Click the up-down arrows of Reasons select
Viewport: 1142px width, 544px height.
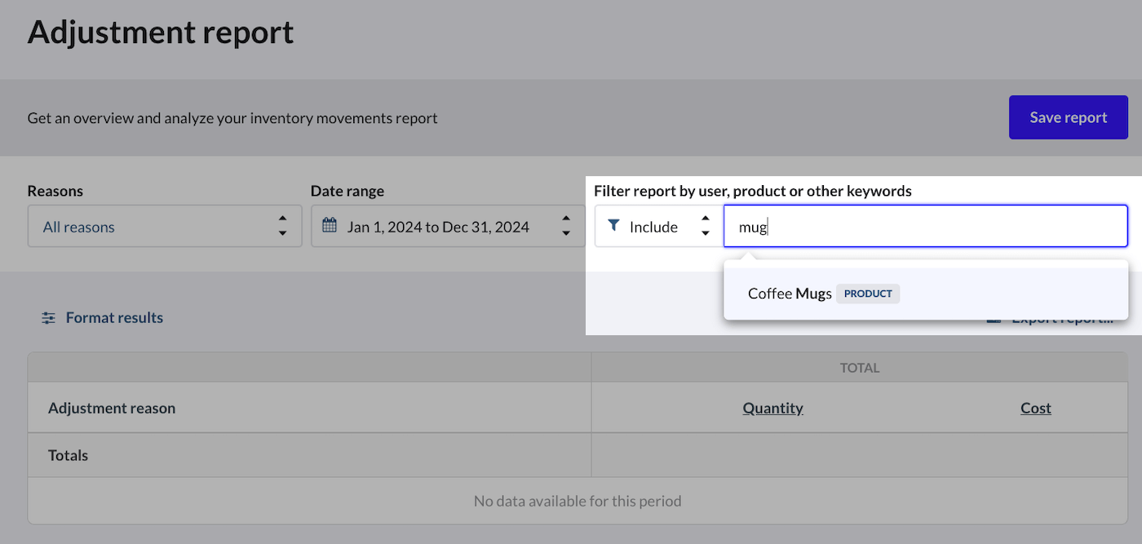point(282,227)
